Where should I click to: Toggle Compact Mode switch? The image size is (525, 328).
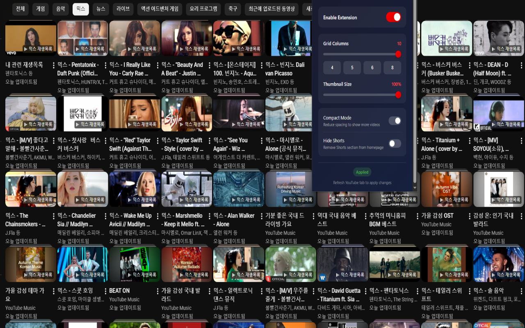tap(395, 121)
